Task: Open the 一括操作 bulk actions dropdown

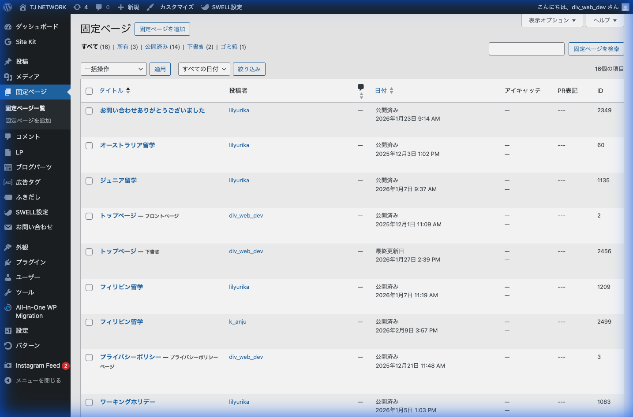Action: [114, 69]
